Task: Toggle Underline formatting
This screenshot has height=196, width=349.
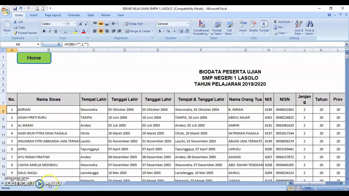Action: pos(56,31)
